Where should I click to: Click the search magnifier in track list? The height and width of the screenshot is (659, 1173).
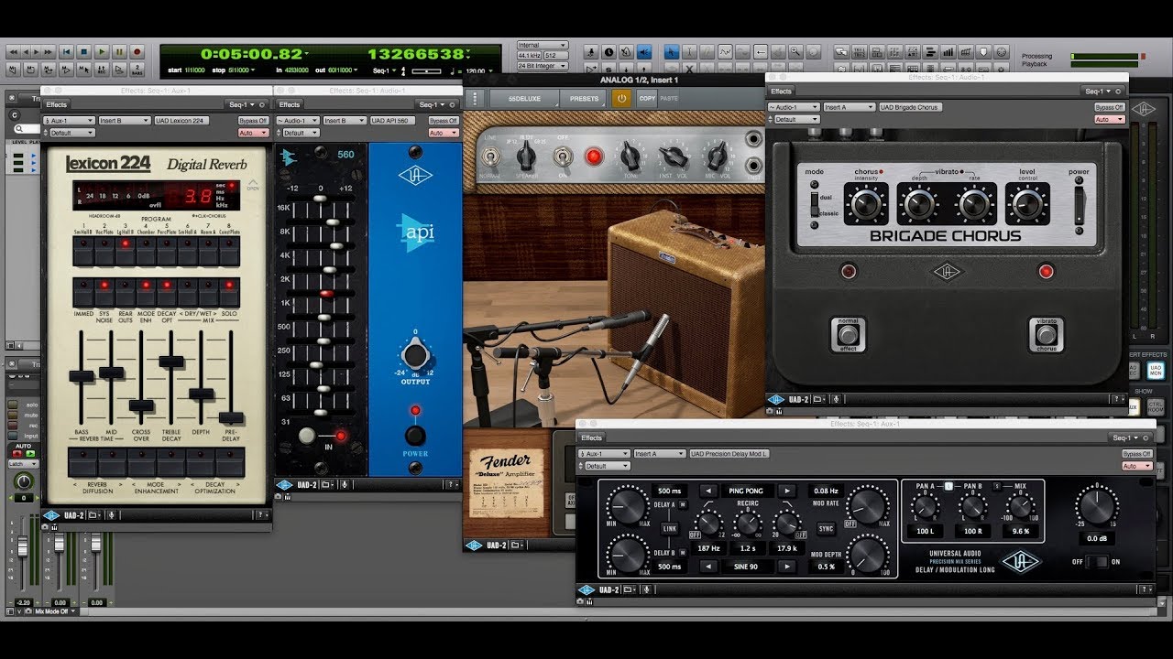(19, 129)
